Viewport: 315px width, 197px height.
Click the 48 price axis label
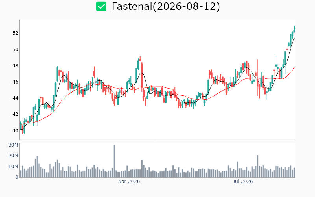tap(15, 66)
